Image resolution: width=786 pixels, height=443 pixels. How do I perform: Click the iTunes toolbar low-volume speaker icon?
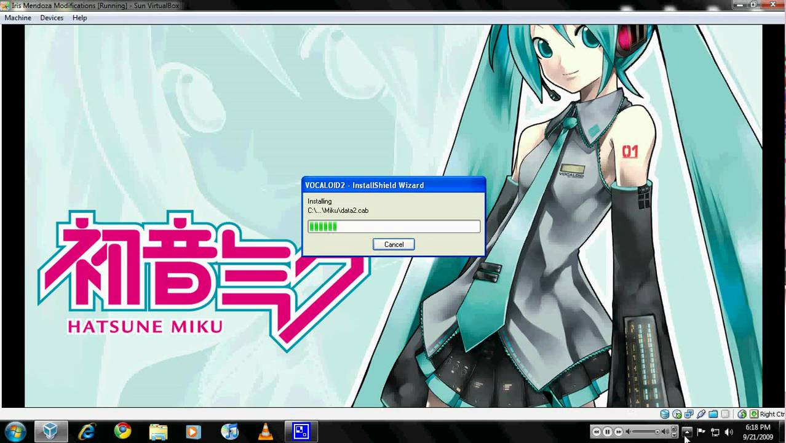click(x=628, y=431)
